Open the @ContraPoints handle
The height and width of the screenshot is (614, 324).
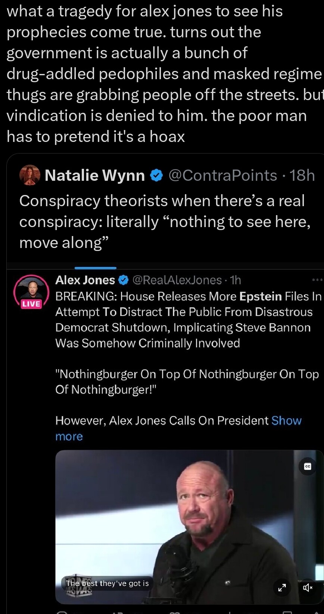tap(223, 175)
